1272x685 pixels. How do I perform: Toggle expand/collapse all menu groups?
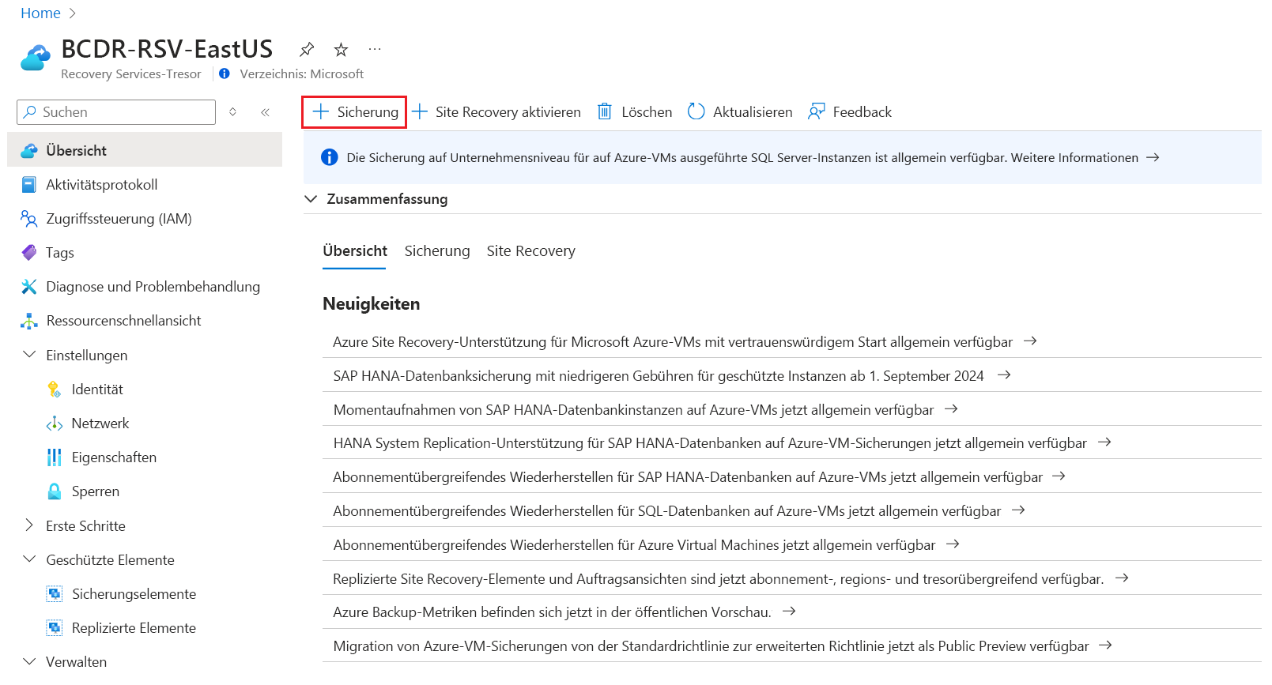232,112
